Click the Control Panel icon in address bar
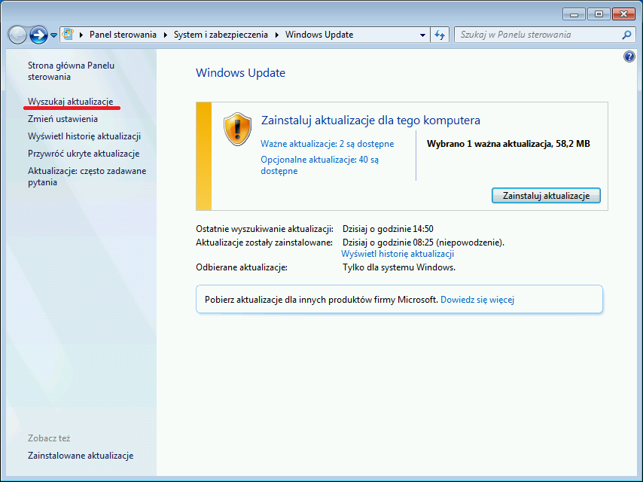643x482 pixels. point(68,35)
